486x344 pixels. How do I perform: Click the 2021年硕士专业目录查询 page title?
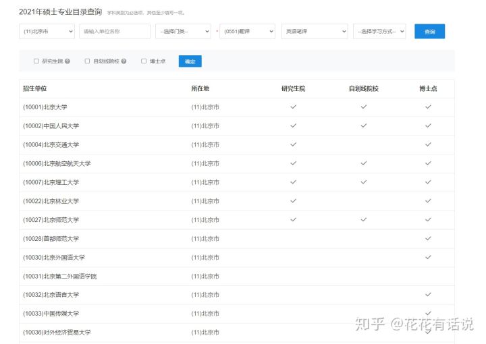tap(61, 11)
